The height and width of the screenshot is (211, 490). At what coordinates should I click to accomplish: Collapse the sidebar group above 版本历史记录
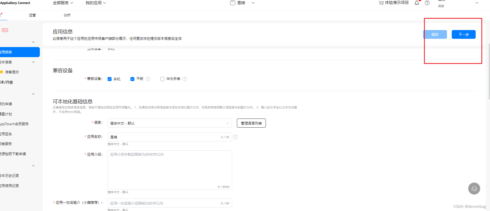click(x=33, y=166)
